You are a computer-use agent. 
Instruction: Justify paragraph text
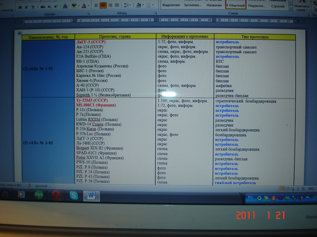point(117,6)
